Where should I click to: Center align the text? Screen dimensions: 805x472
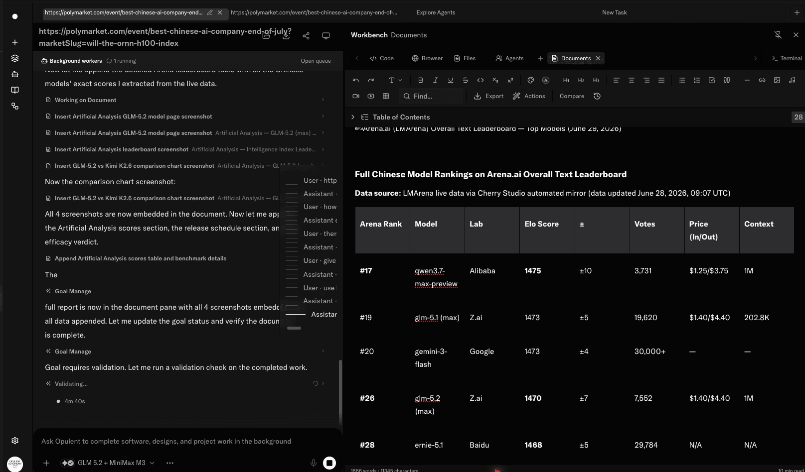click(x=632, y=80)
